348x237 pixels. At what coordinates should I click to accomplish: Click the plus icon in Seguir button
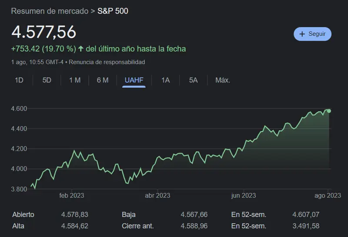pyautogui.click(x=302, y=34)
